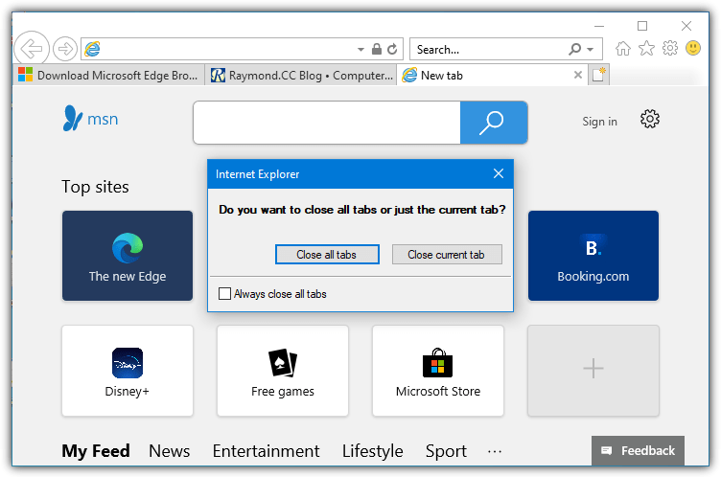Click Sign in link
This screenshot has width=721, height=477.
pos(599,122)
